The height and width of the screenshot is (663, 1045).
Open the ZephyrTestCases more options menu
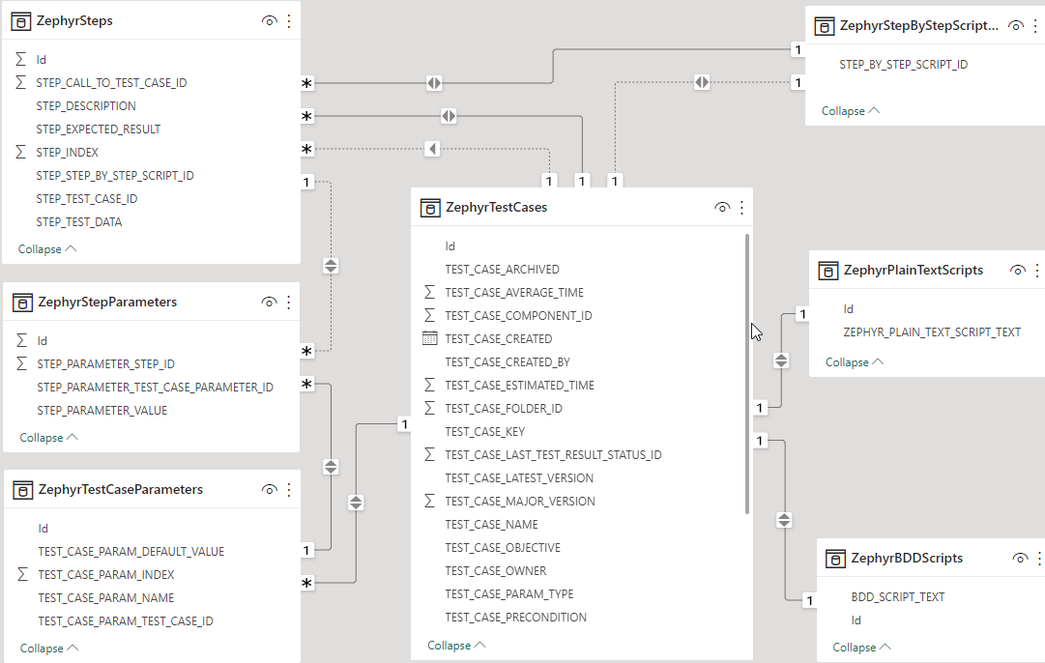[x=741, y=208]
